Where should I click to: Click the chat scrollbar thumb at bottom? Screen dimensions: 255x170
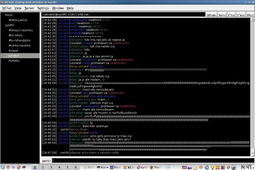tap(253, 151)
